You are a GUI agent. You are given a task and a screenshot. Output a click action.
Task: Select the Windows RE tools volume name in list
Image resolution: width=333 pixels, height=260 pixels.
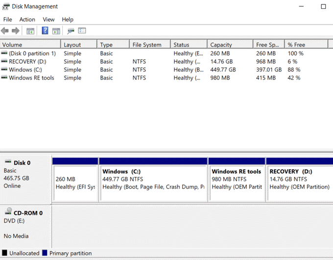(31, 78)
